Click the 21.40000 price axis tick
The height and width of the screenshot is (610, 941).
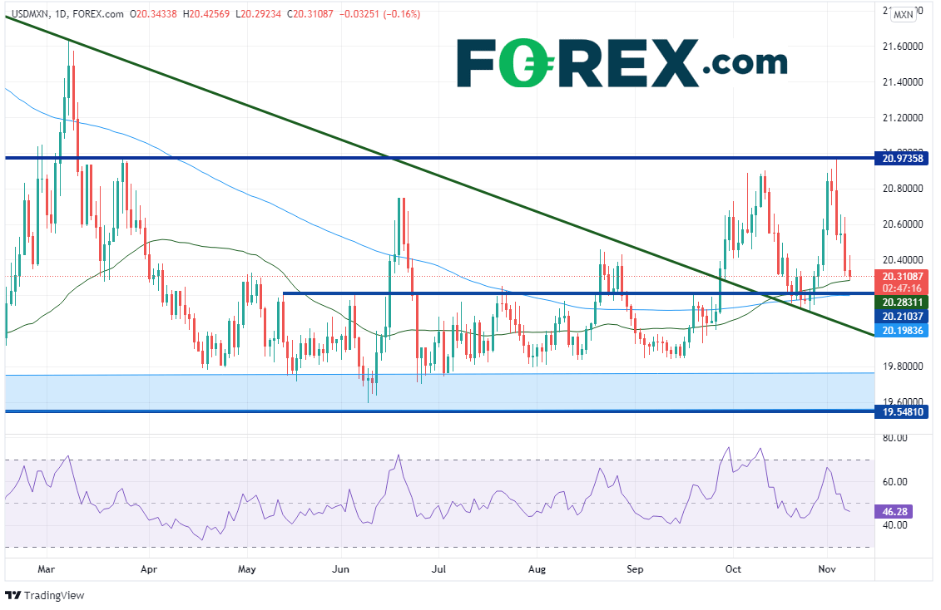coord(903,82)
